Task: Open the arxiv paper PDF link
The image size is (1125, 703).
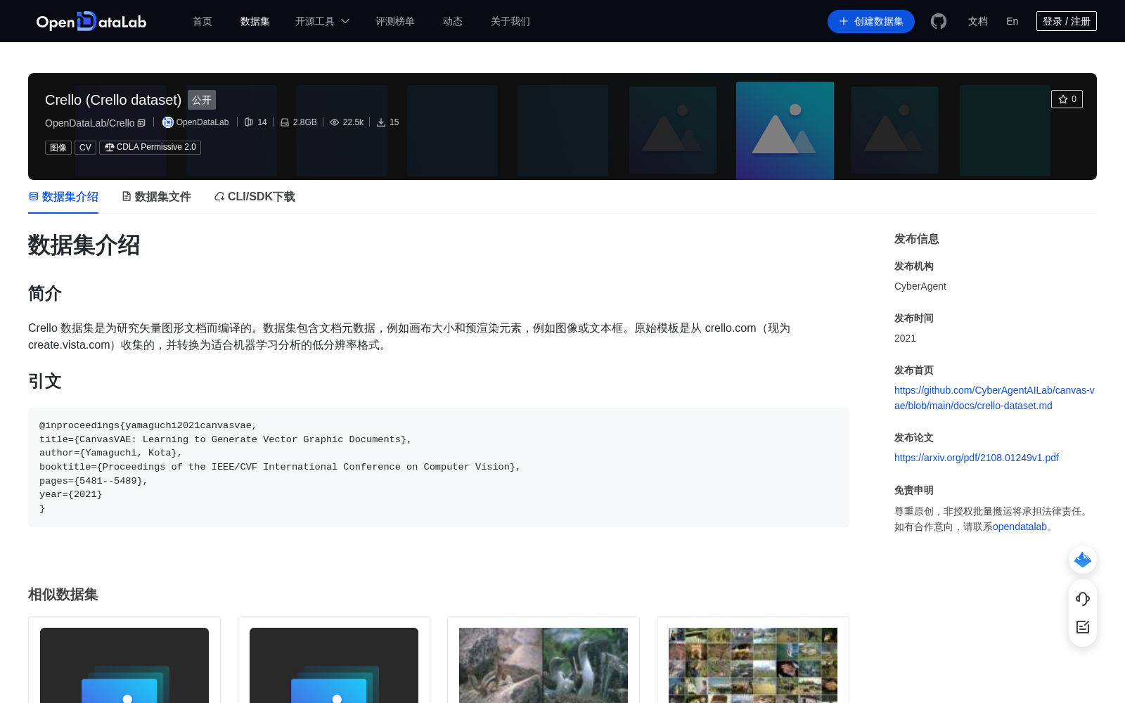Action: tap(977, 458)
